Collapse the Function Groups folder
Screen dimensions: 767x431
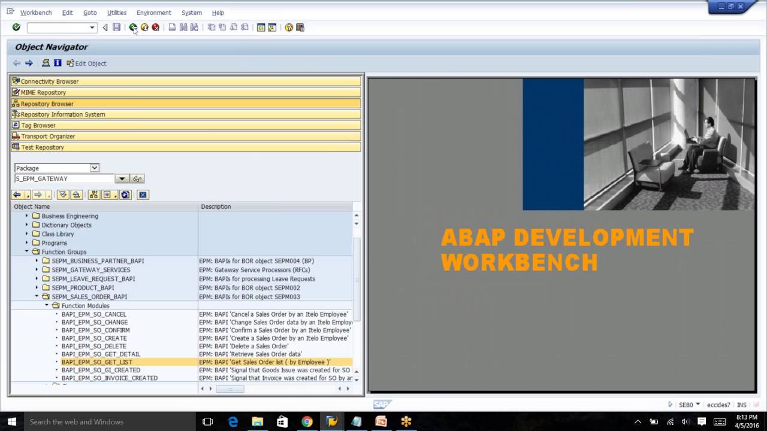[x=26, y=251]
